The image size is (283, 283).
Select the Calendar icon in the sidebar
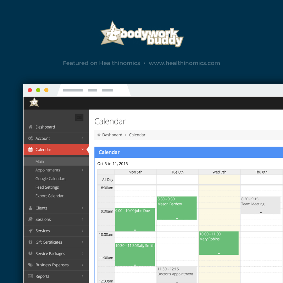(31, 149)
